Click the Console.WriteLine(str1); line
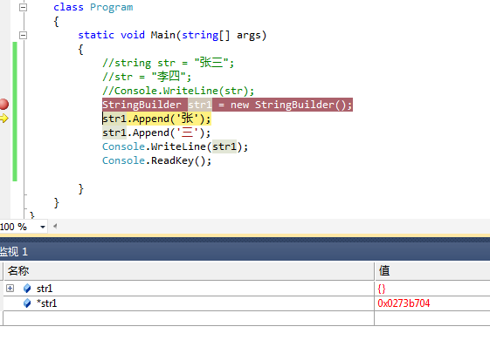The width and height of the screenshot is (490, 347). 175,146
